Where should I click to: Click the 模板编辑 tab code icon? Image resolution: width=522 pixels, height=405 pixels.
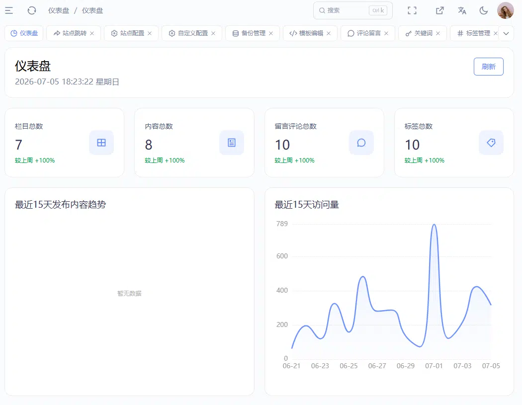[293, 33]
